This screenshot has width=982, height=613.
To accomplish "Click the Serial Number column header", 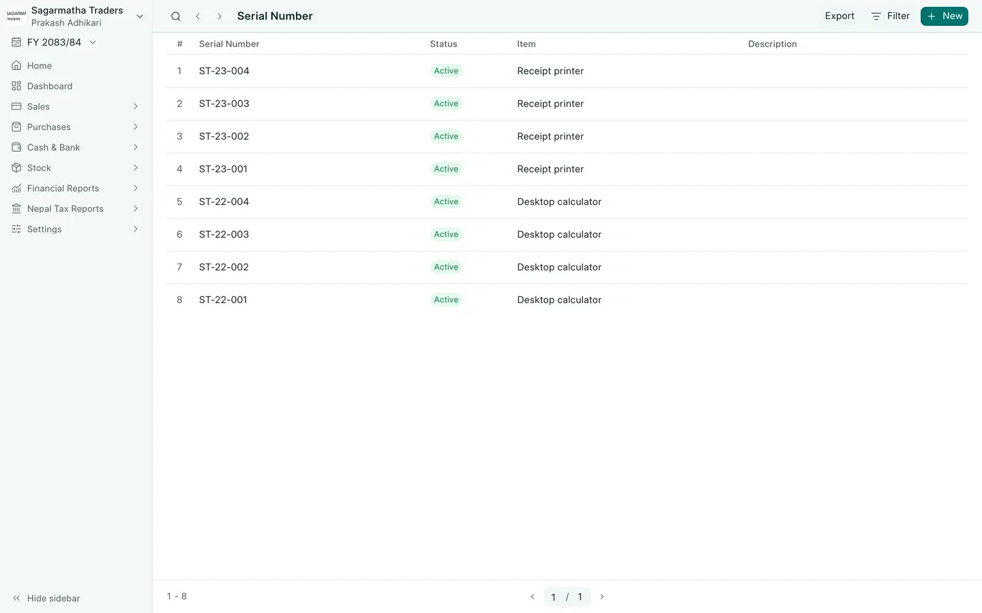I will pos(229,44).
